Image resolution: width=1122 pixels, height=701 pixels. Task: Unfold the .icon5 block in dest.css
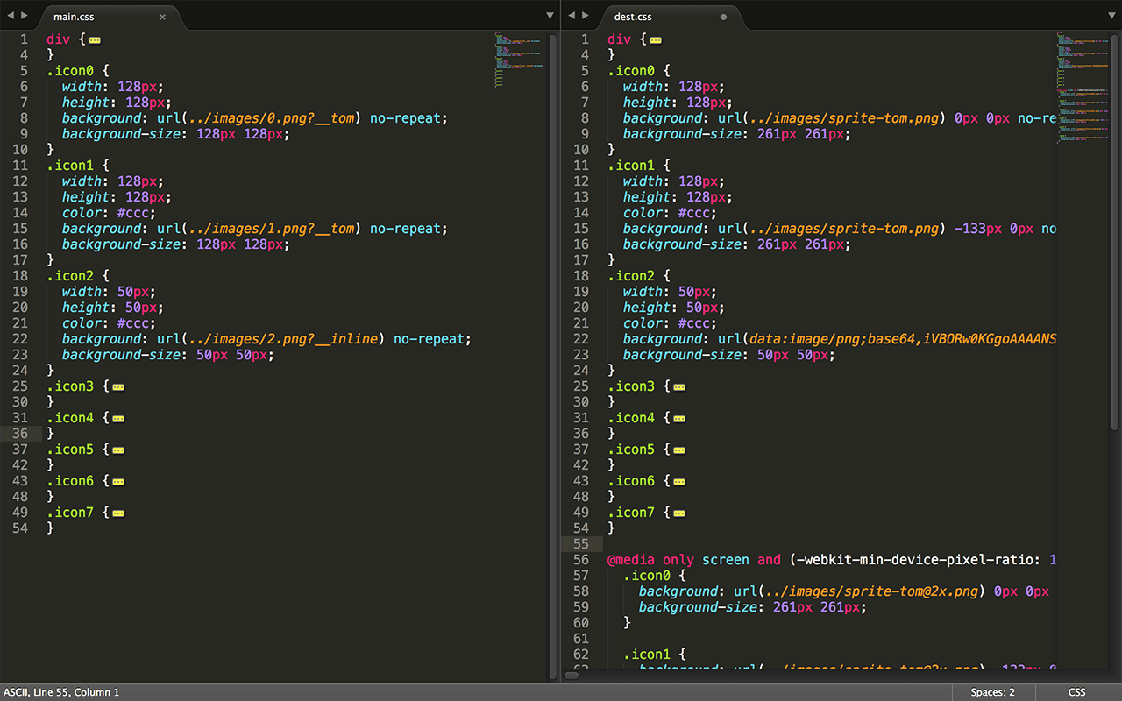click(x=679, y=450)
